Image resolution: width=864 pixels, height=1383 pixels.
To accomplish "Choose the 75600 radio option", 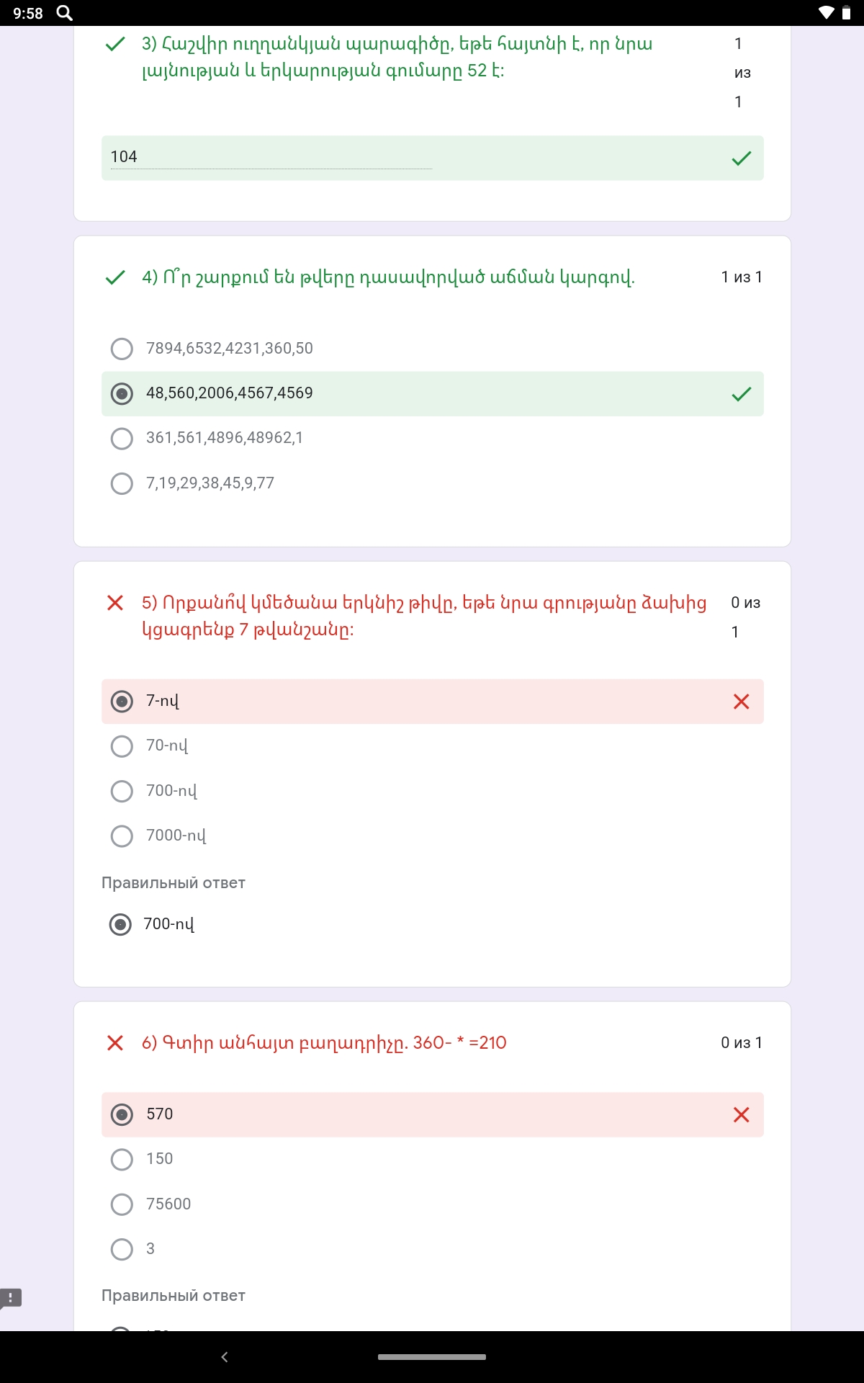I will 122,1204.
